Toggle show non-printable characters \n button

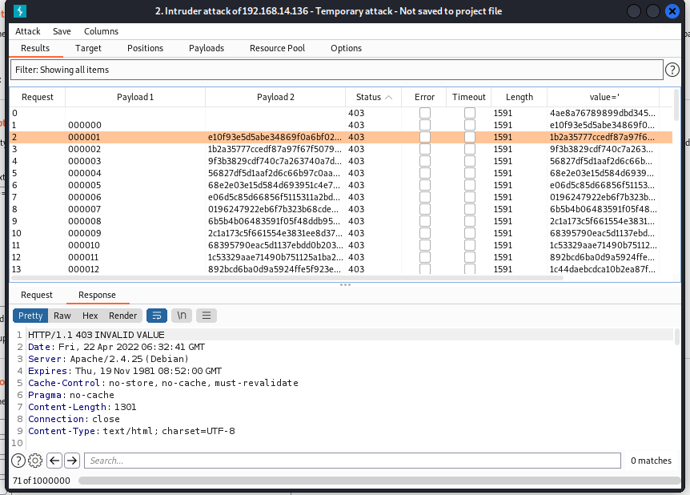tap(182, 316)
